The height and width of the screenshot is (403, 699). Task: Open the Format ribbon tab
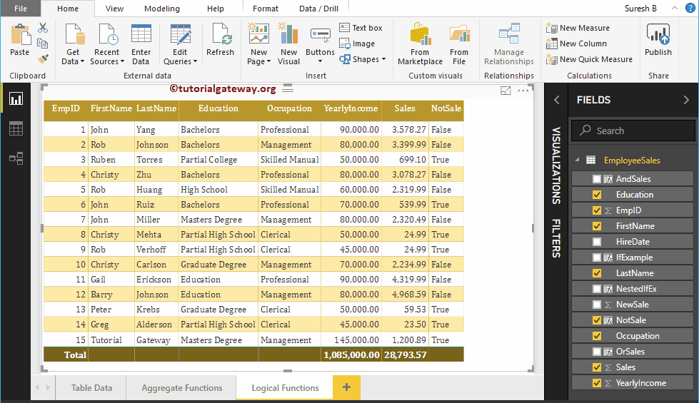[x=265, y=9]
